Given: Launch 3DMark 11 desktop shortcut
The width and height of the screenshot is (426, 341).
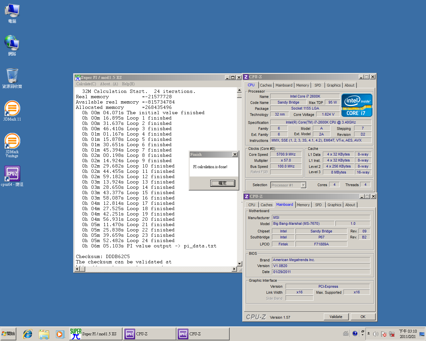Looking at the screenshot, I should click(12, 111).
